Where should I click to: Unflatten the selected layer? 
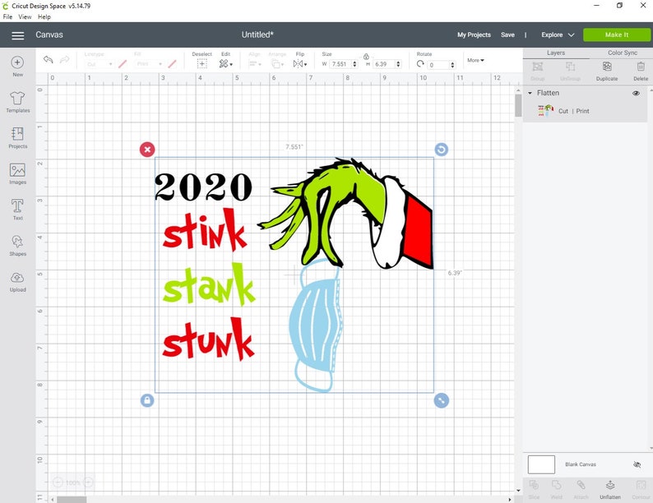pos(610,489)
